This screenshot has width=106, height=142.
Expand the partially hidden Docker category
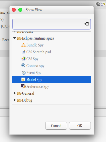click(x=15, y=32)
